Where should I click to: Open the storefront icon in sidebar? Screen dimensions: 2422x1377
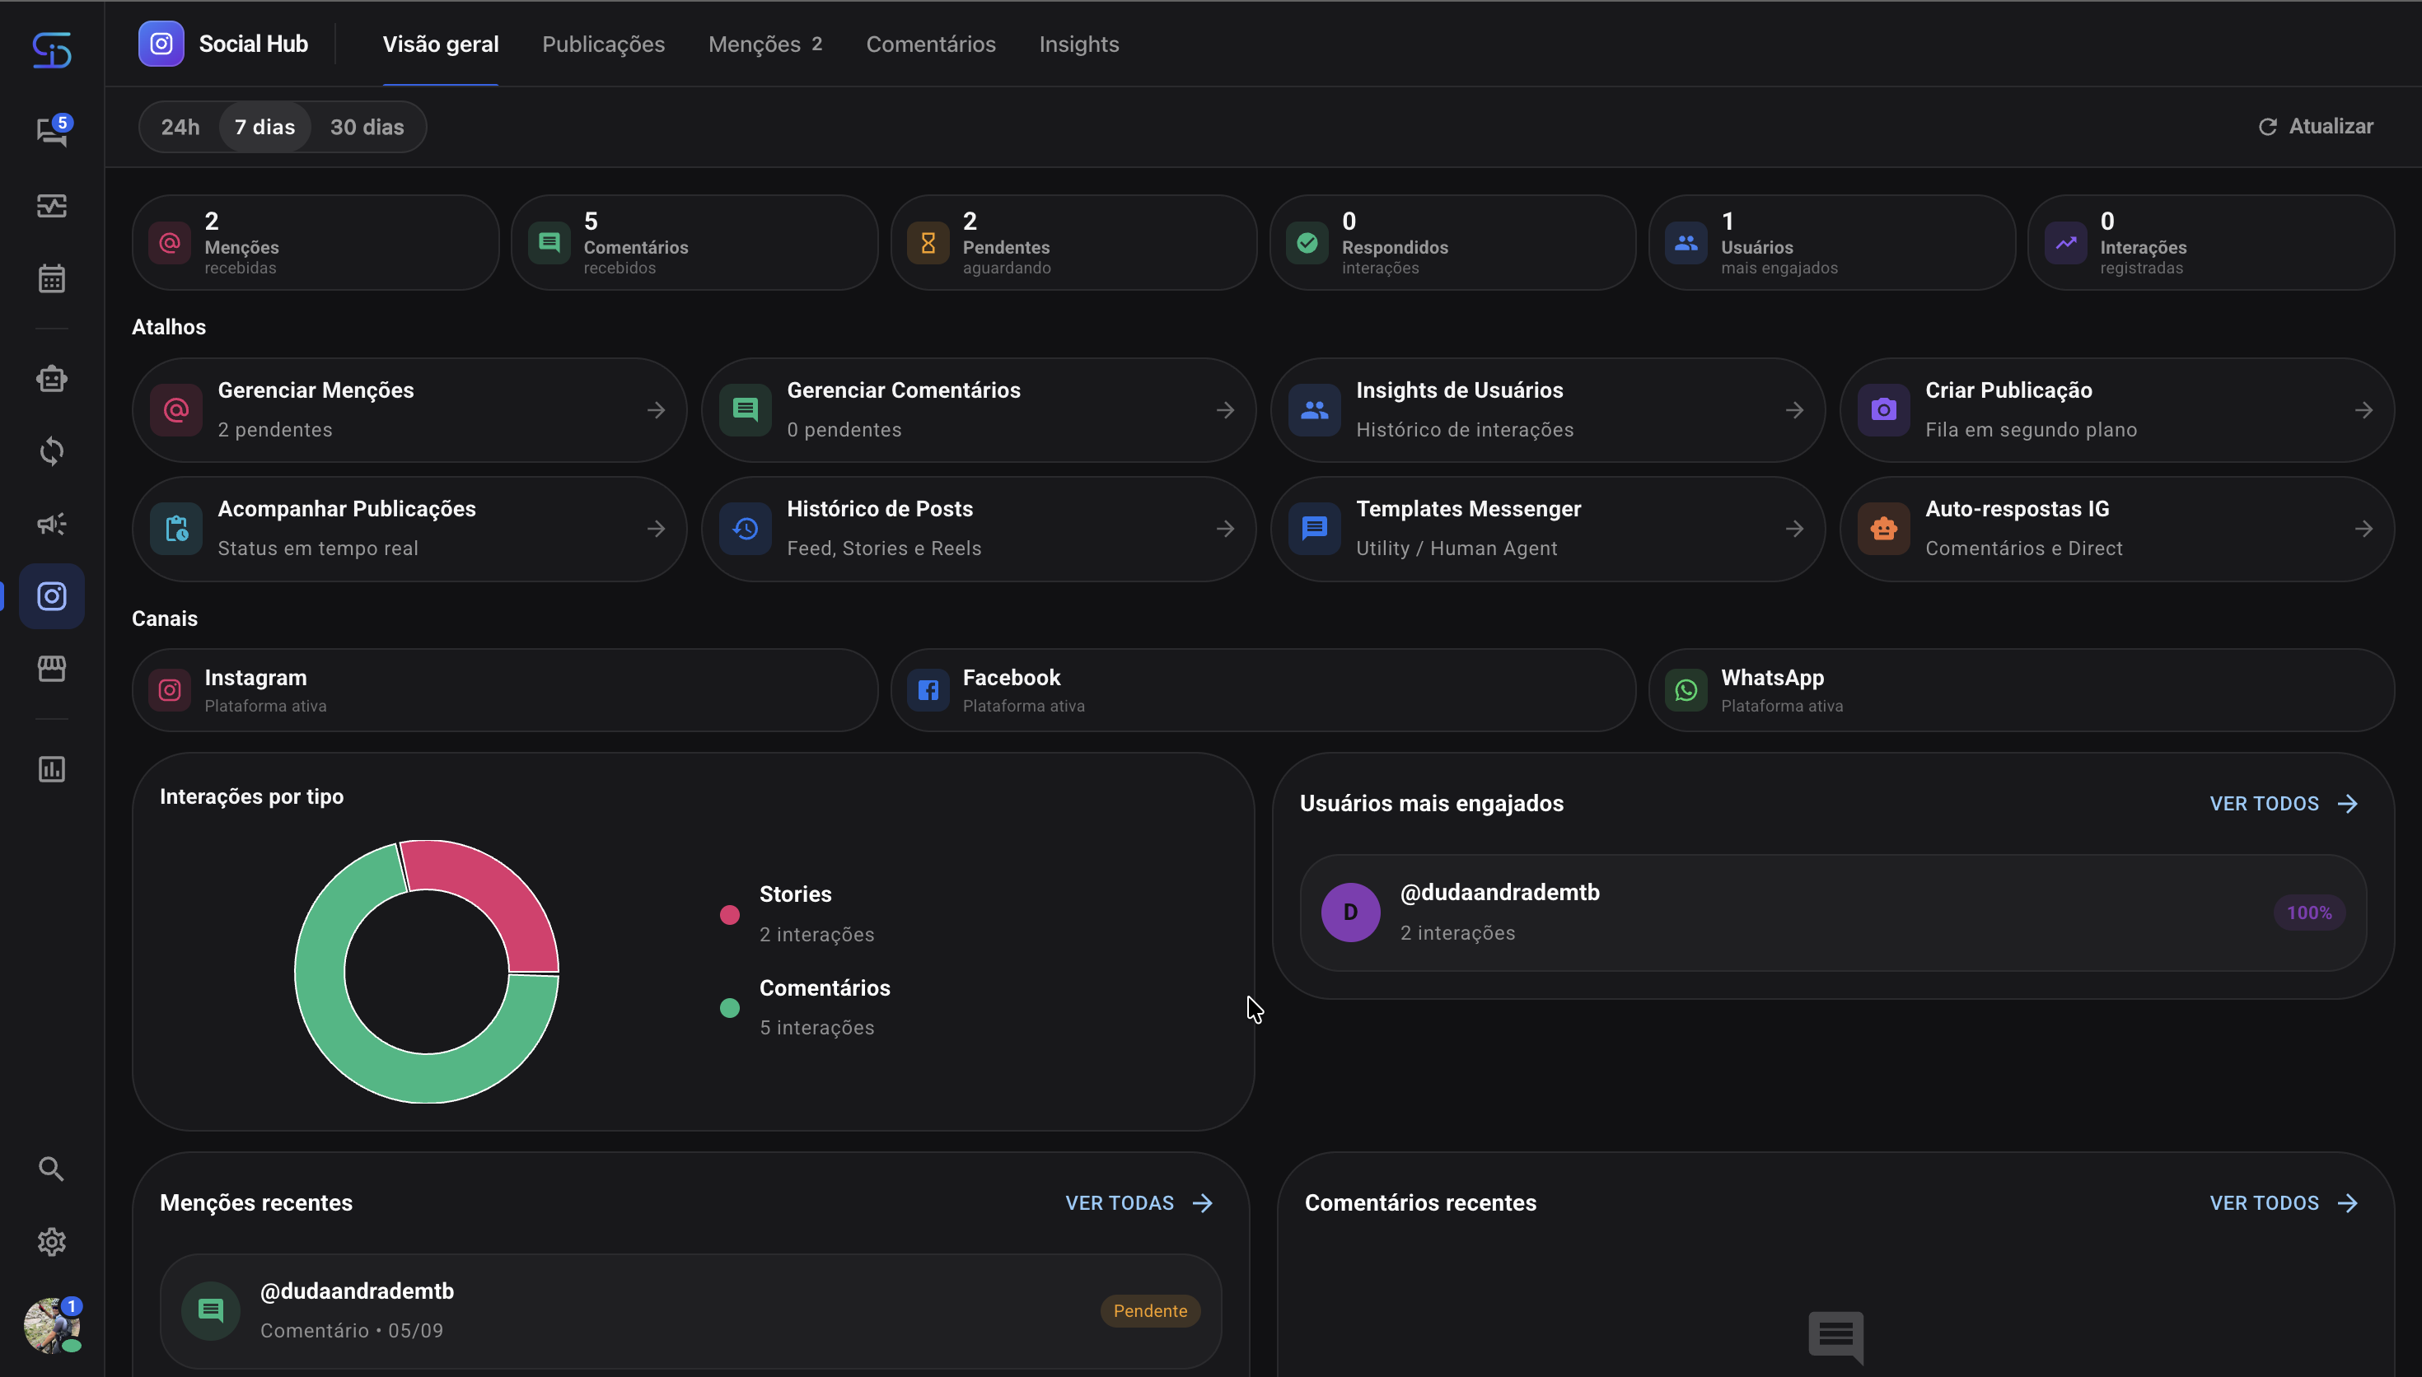52,669
